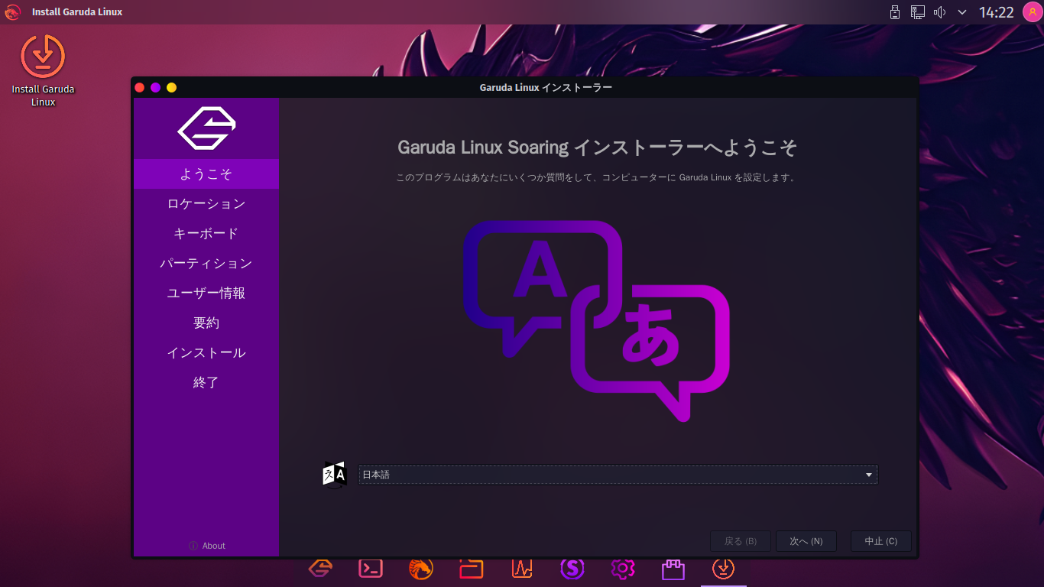1044x587 pixels.
Task: Open the 日本語 language dropdown
Action: tap(618, 475)
